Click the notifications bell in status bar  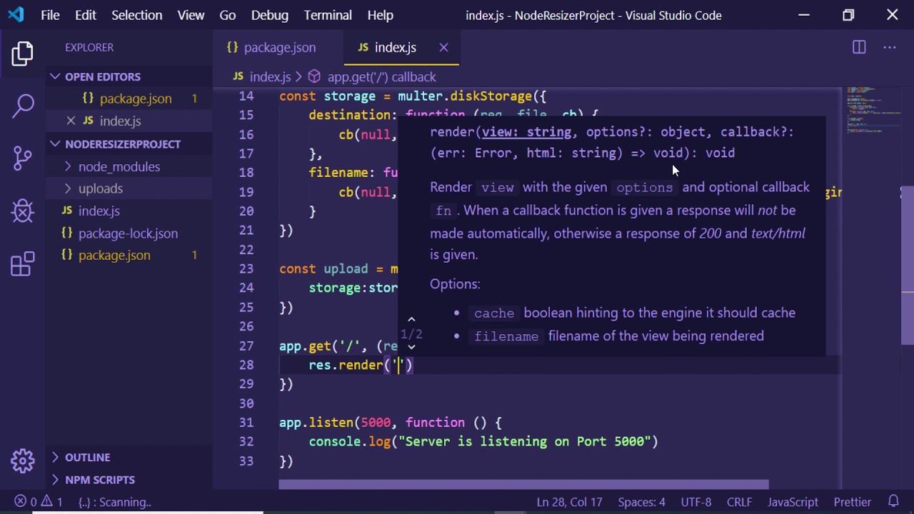pos(893,502)
